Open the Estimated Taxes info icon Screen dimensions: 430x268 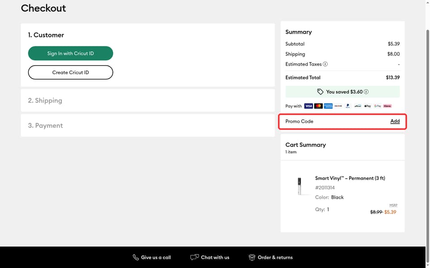[x=325, y=64]
